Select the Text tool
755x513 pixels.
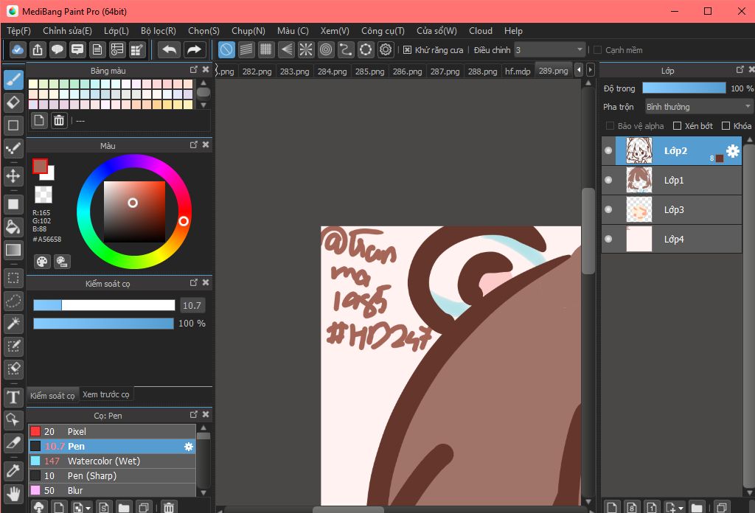(13, 397)
